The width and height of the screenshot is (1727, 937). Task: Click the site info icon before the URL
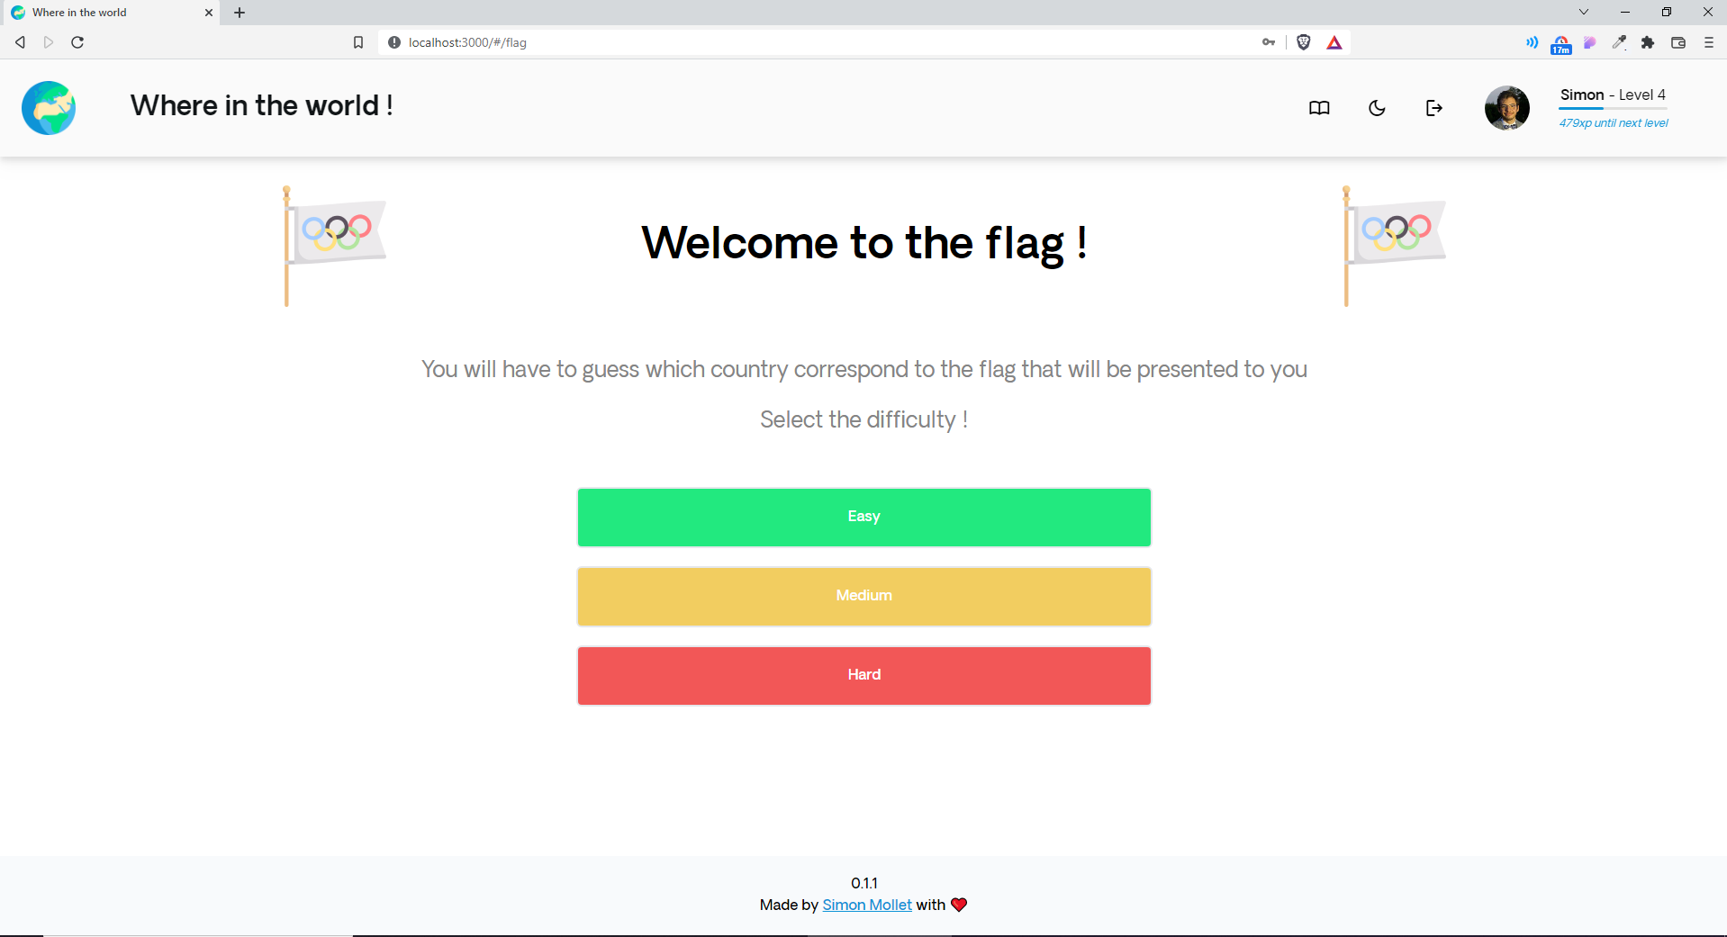[393, 41]
